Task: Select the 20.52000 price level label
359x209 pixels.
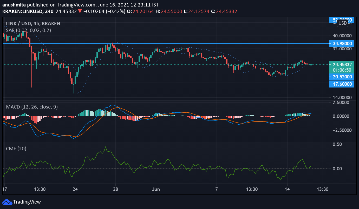Action: click(342, 77)
